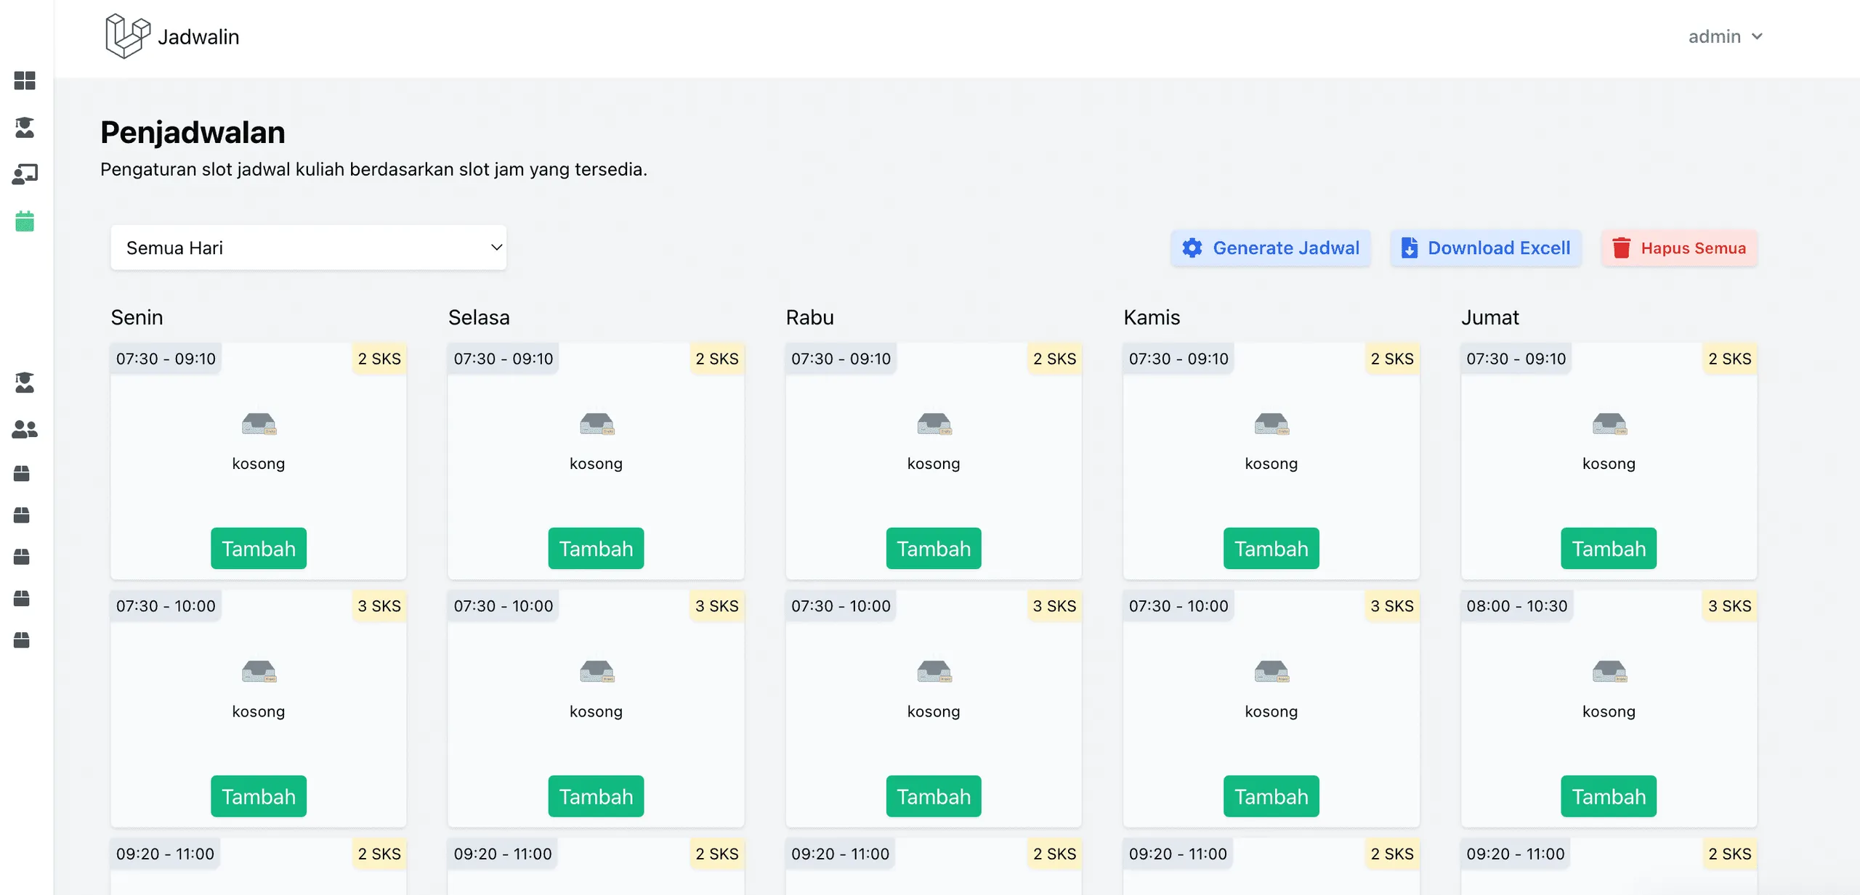Click the graduate icon below the dashboard icon
The width and height of the screenshot is (1860, 895).
click(x=25, y=127)
